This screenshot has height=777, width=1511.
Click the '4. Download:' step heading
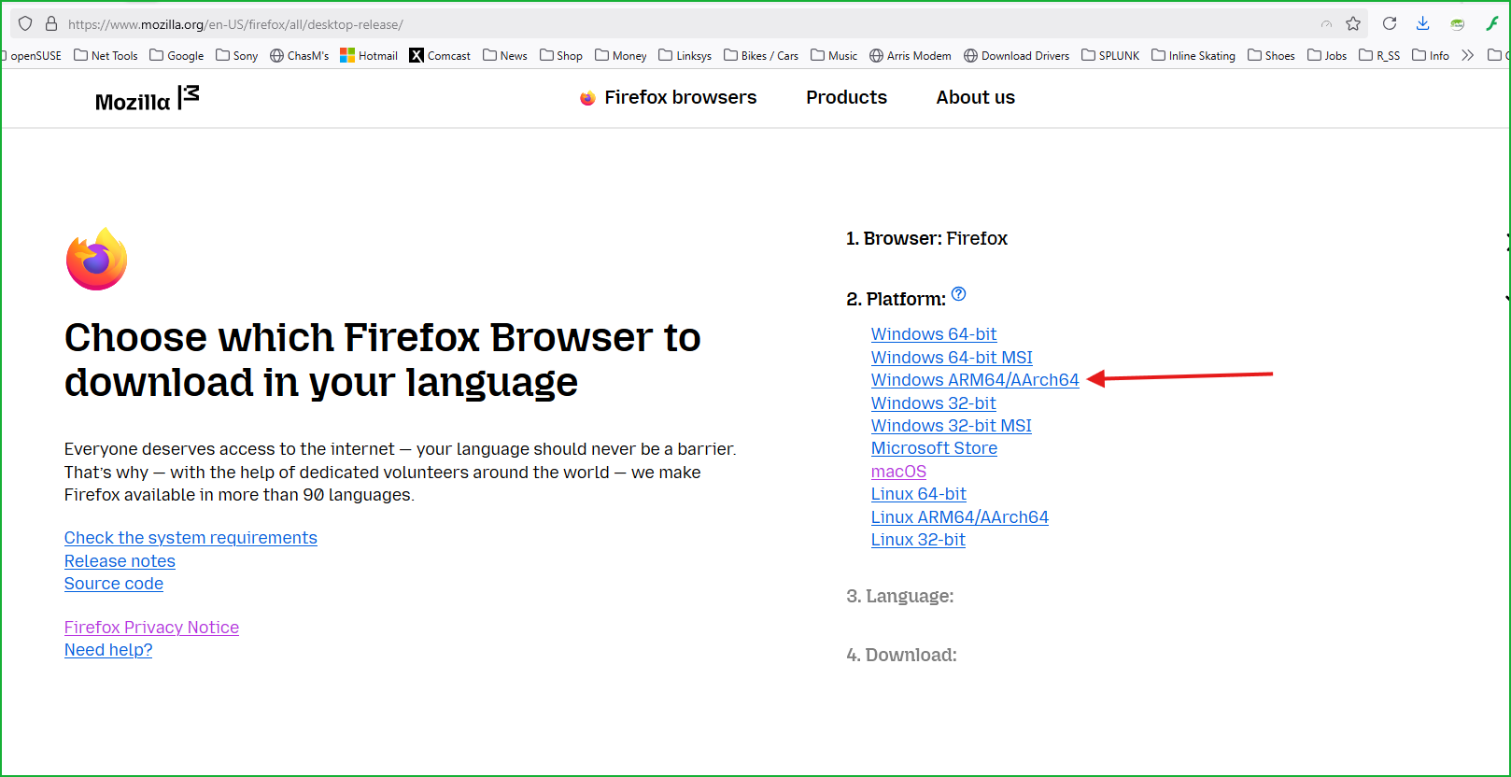901,655
